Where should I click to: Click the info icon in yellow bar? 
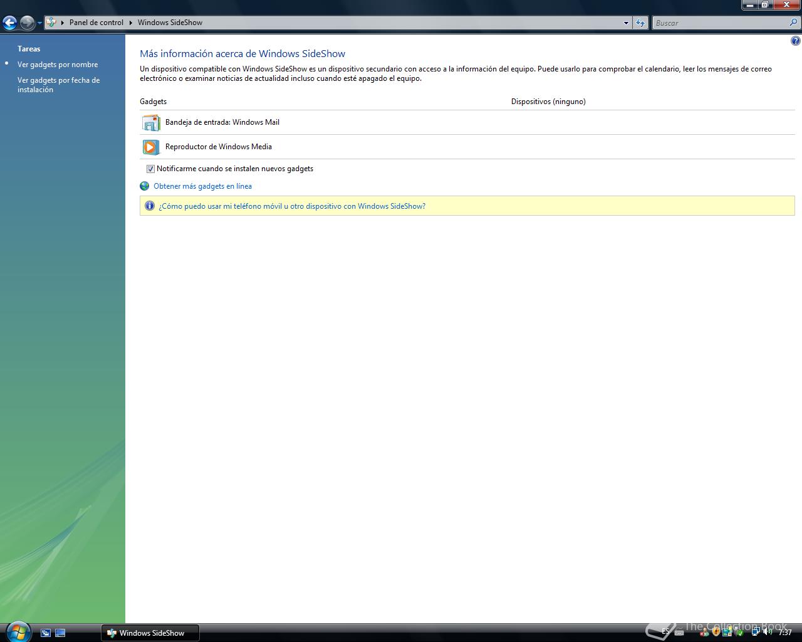click(150, 206)
